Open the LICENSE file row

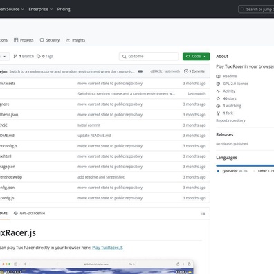[x=104, y=125]
